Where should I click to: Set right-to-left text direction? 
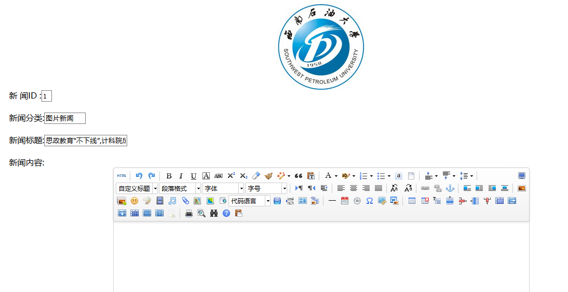click(x=312, y=188)
